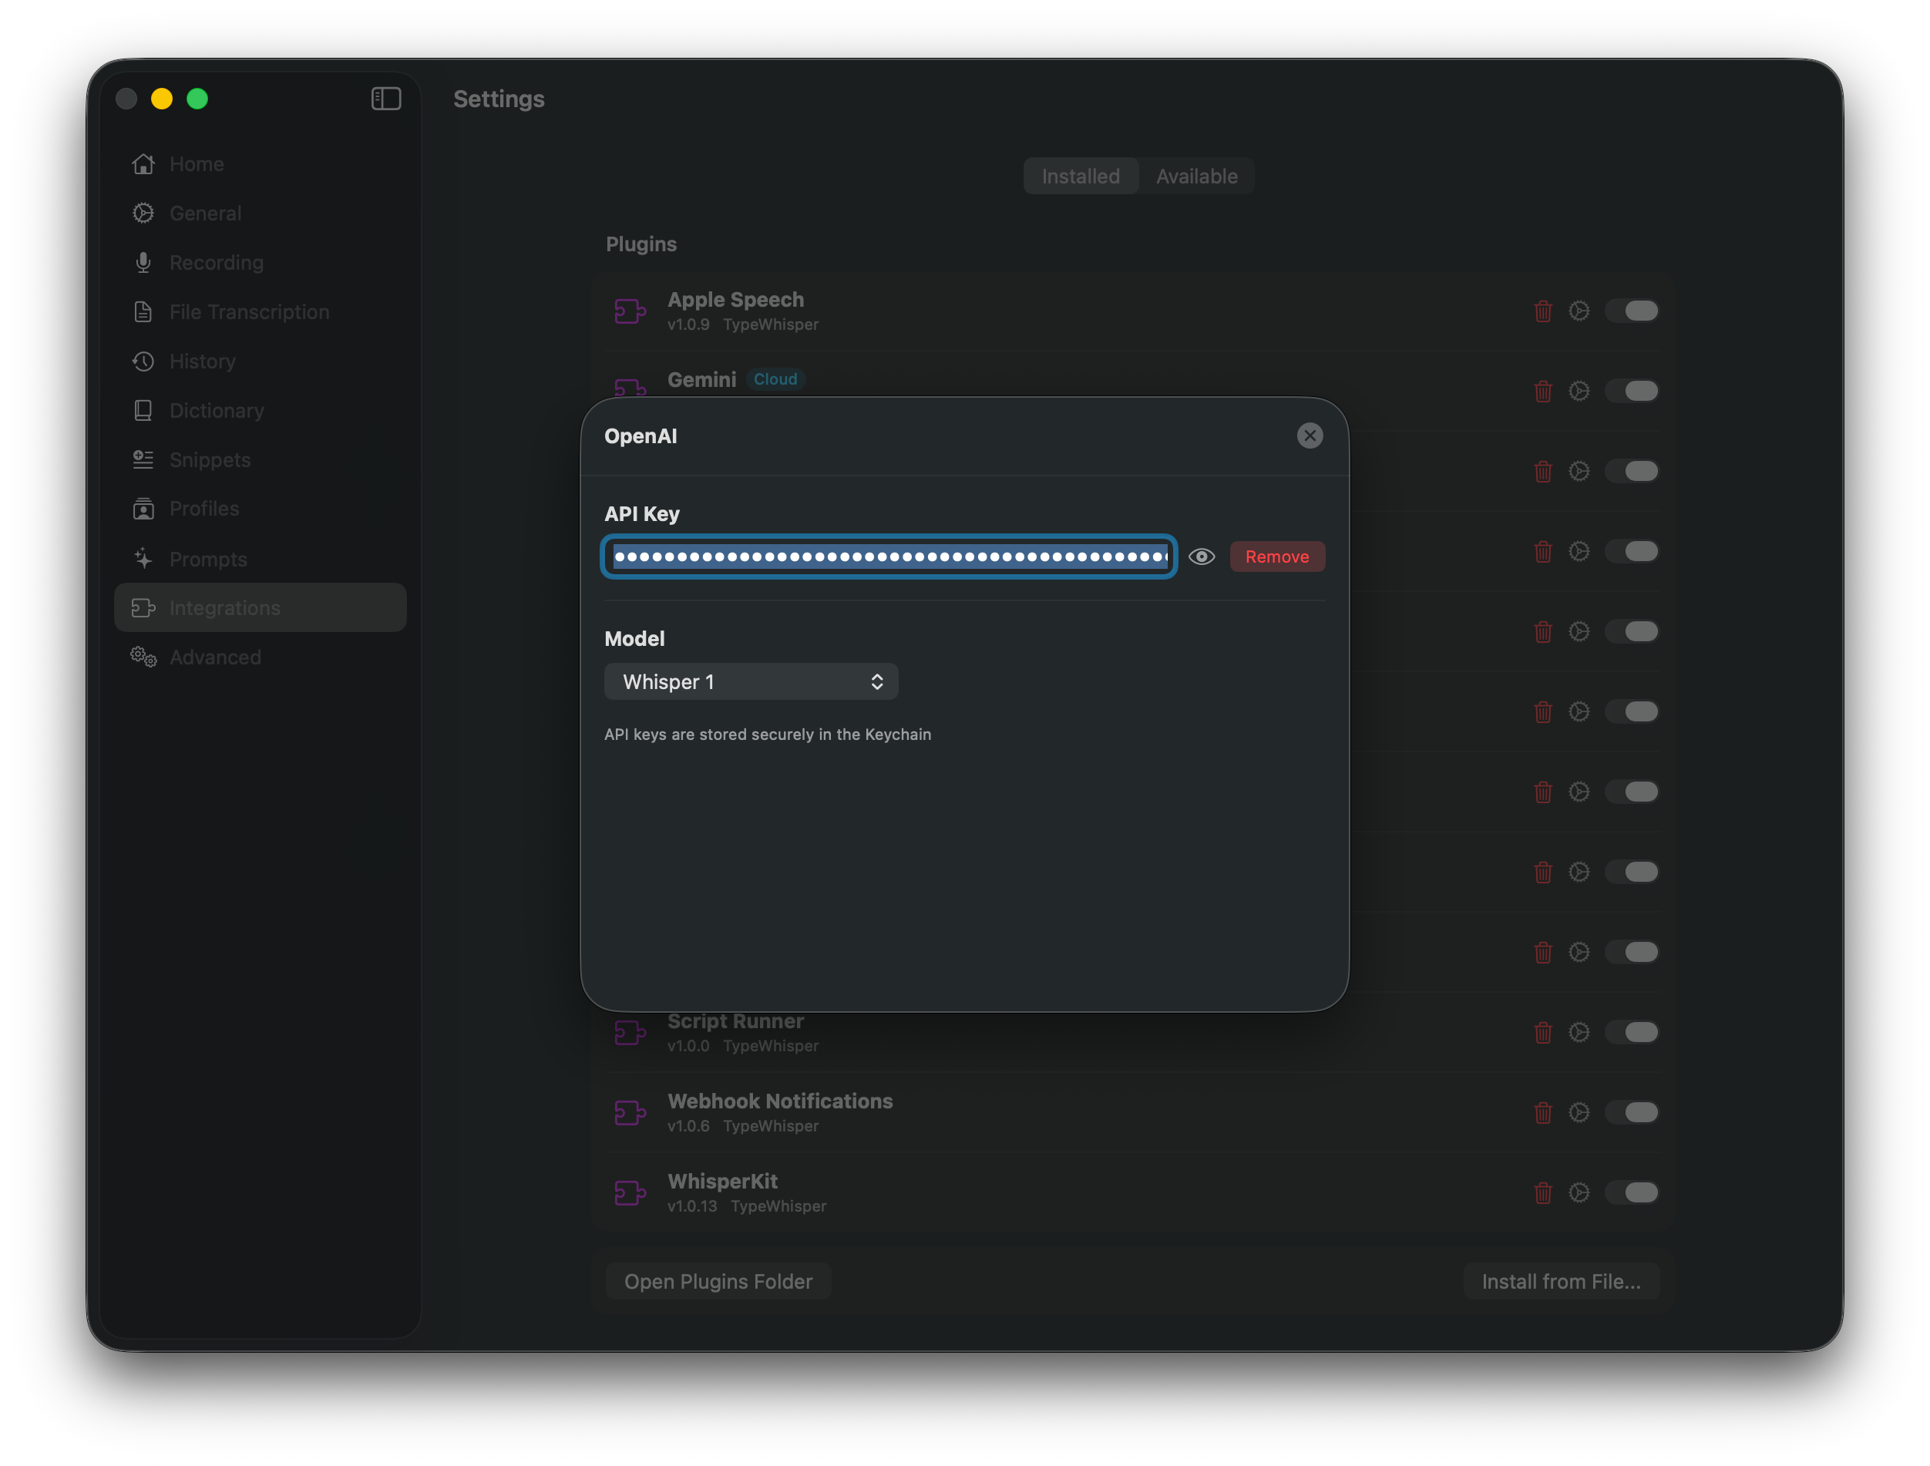
Task: Open the Recording section in the sidebar
Action: click(216, 262)
